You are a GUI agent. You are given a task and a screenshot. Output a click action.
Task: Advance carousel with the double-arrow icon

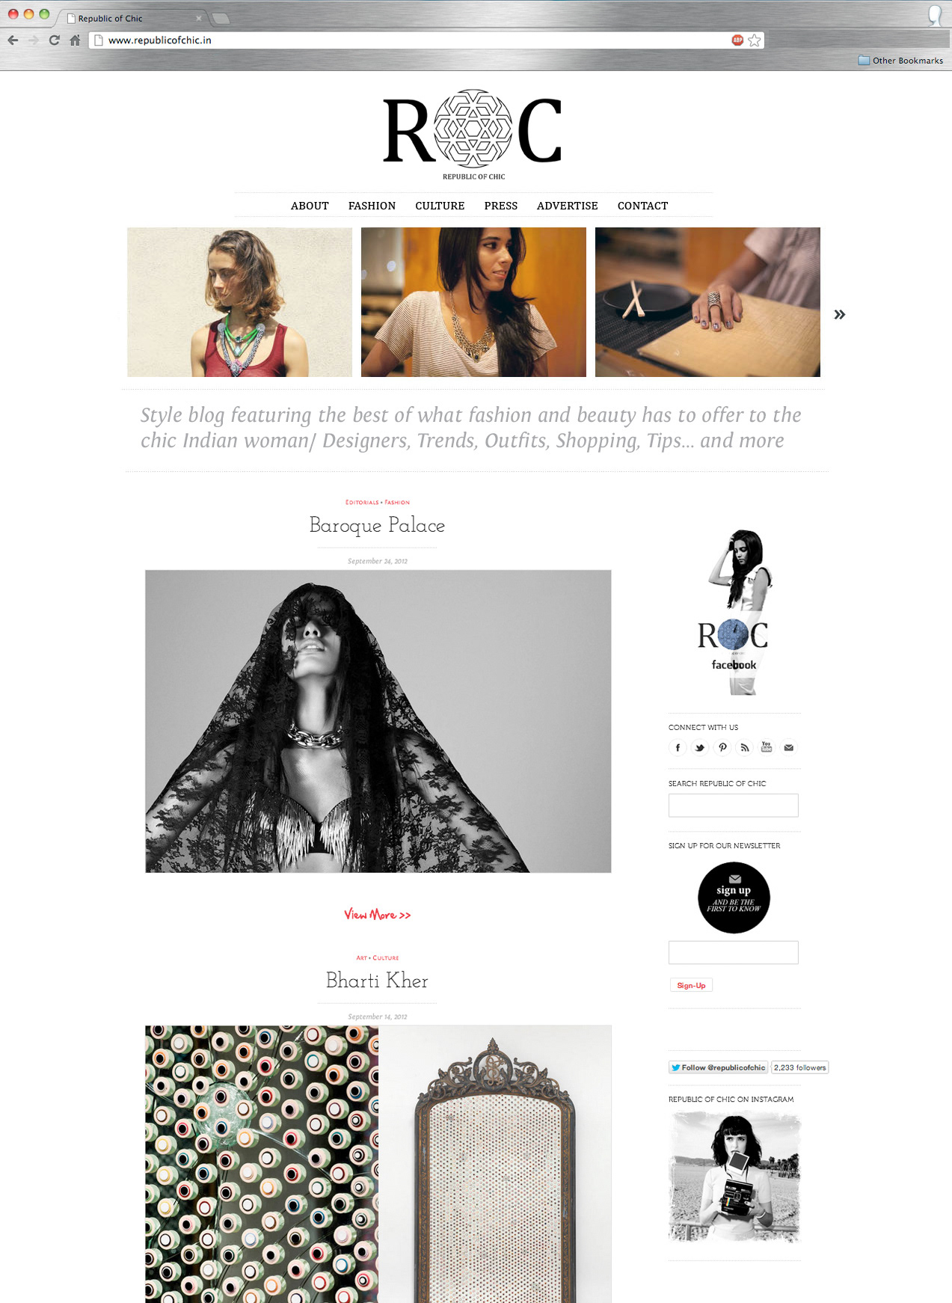tap(840, 315)
